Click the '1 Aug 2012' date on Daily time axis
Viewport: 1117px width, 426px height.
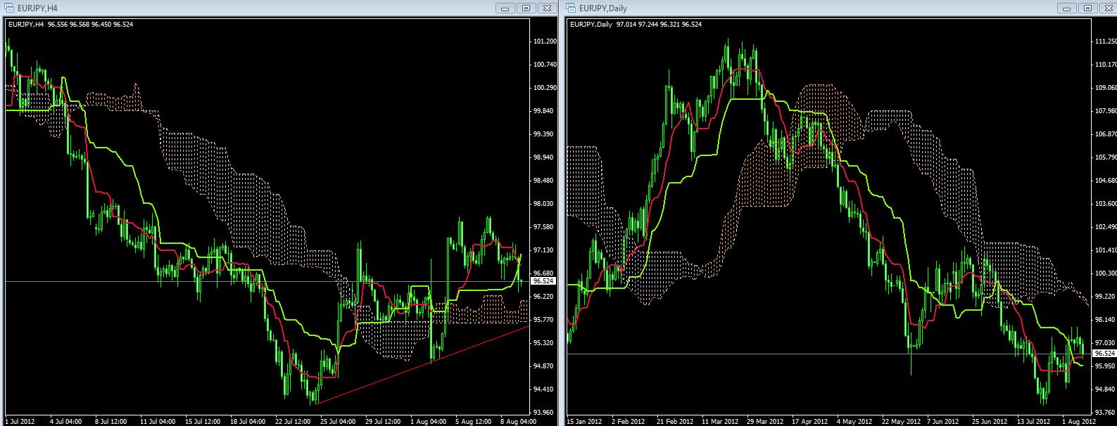pos(1078,421)
